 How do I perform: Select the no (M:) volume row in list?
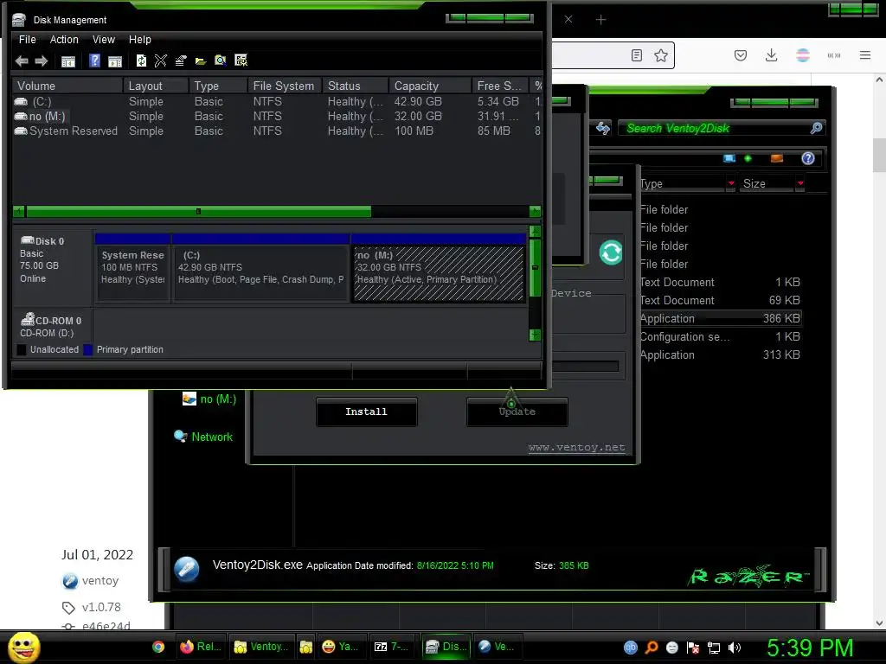pos(277,117)
